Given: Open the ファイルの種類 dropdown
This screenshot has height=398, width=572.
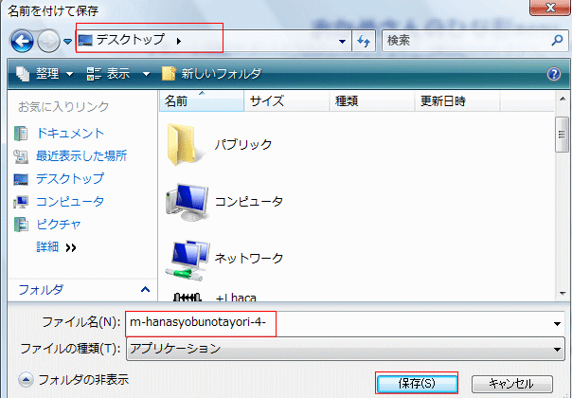Looking at the screenshot, I should point(557,349).
